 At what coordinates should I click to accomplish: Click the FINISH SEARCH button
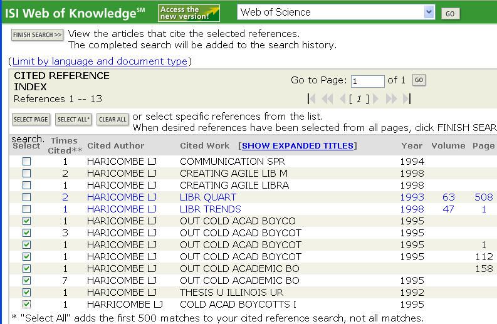[x=38, y=34]
